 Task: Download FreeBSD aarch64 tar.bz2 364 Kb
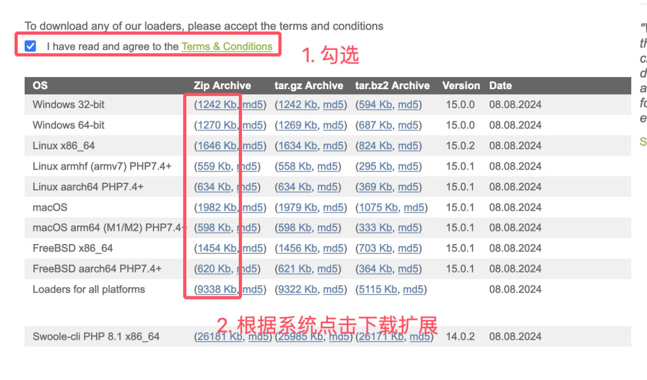coord(375,269)
